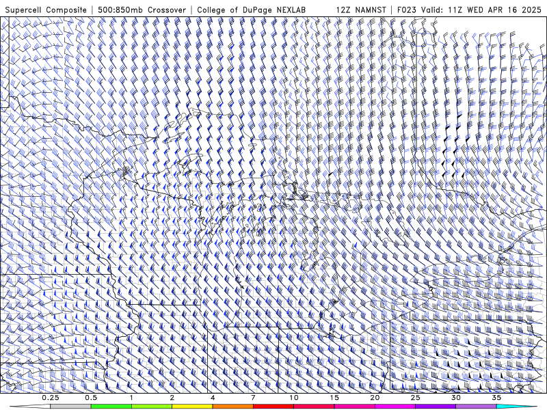
Task: Select the pink colorbar segment between 15 and 20
Action: (x=354, y=407)
